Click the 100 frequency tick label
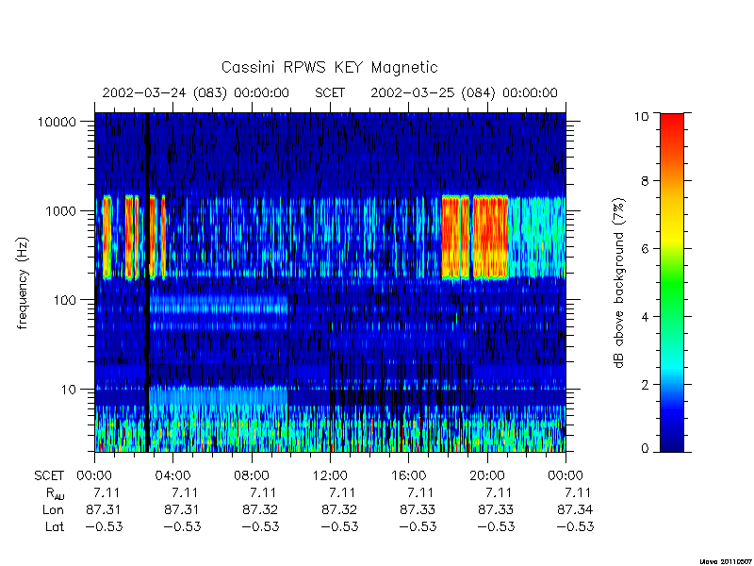 coord(64,300)
